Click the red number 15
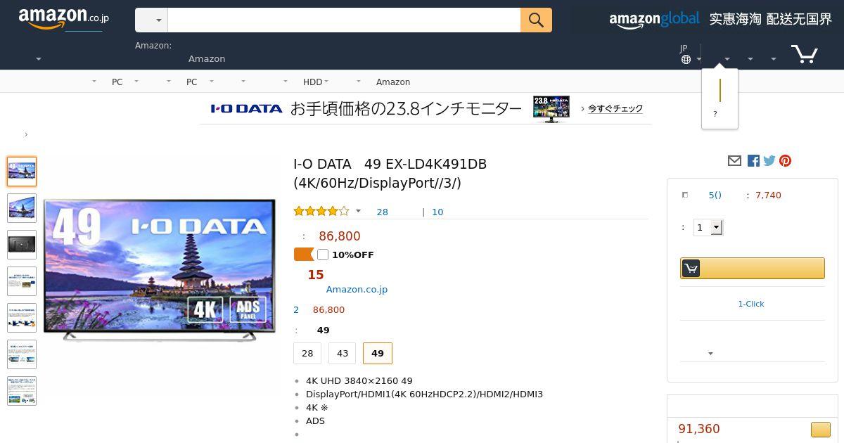Screen dimensions: 844x443 coord(316,275)
